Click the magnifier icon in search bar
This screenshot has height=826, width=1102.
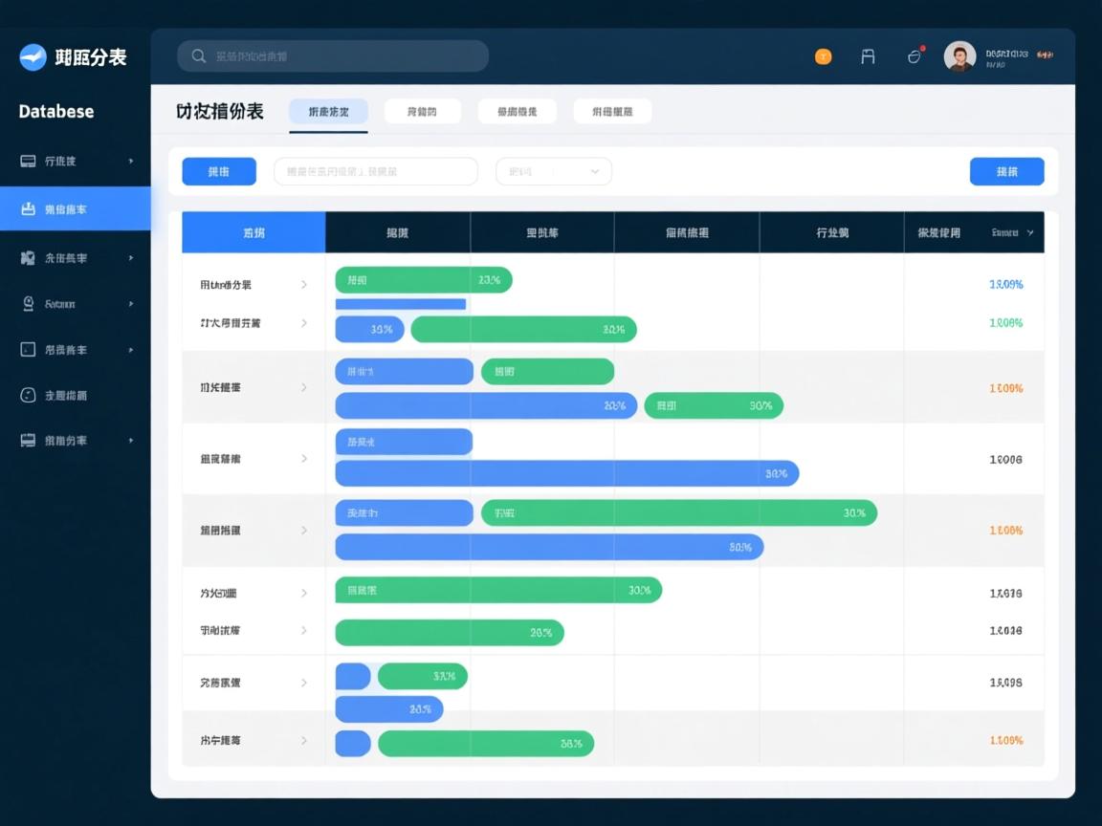click(x=199, y=56)
